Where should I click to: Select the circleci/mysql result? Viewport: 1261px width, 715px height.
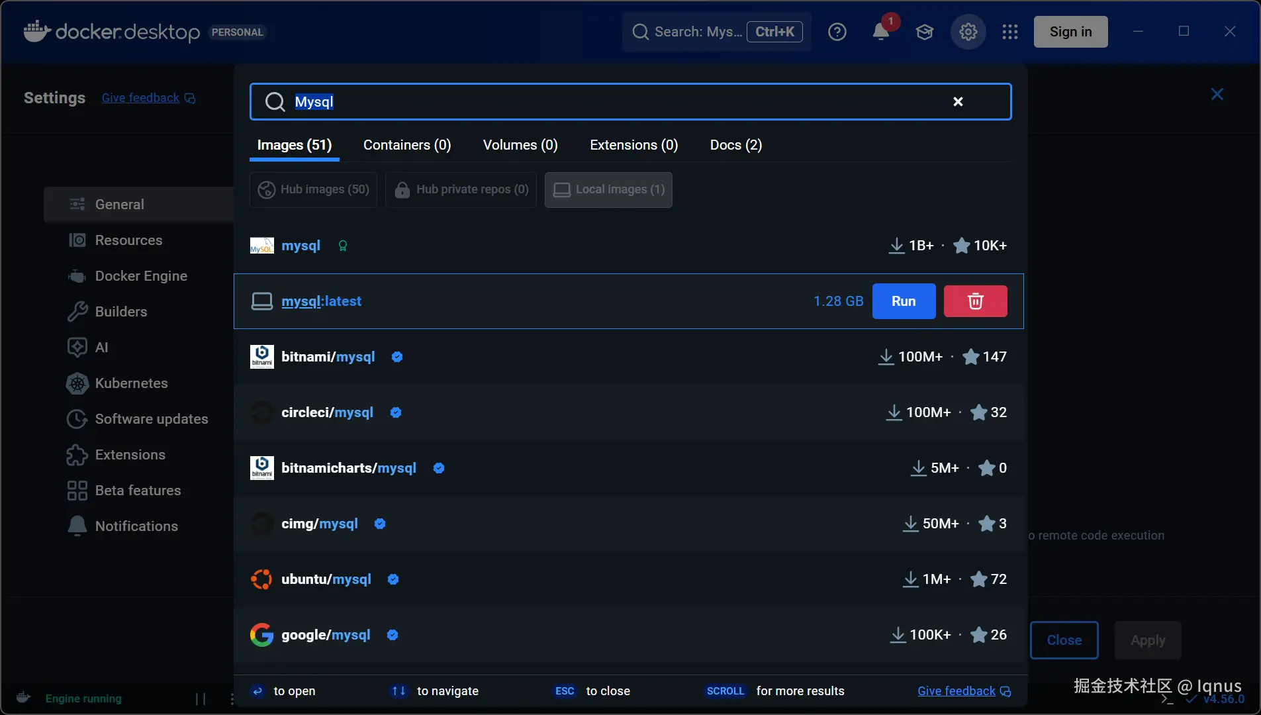[x=629, y=412]
